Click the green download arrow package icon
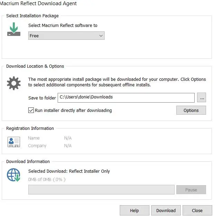This screenshot has width=215, height=219. click(14, 29)
